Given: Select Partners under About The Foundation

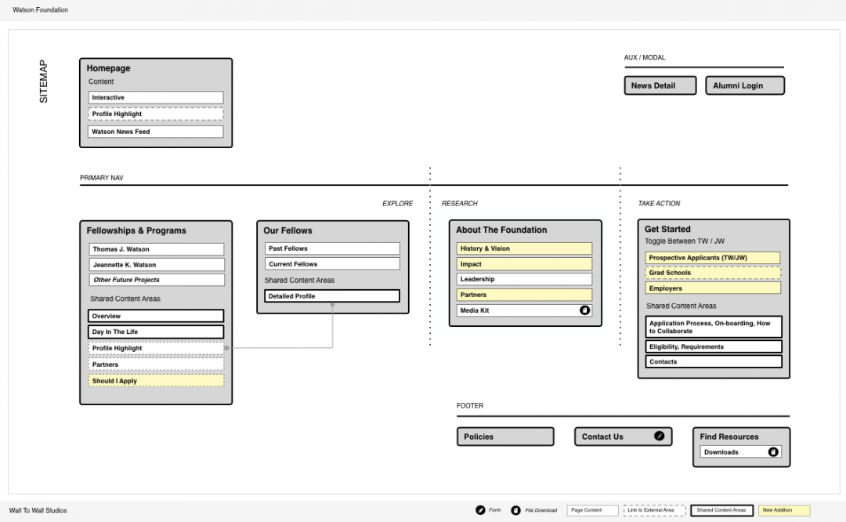Looking at the screenshot, I should pos(524,295).
